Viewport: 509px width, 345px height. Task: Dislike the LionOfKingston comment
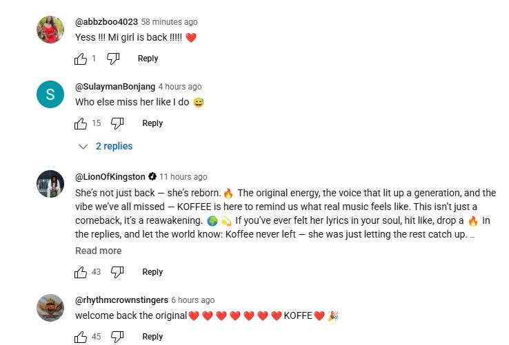click(117, 272)
